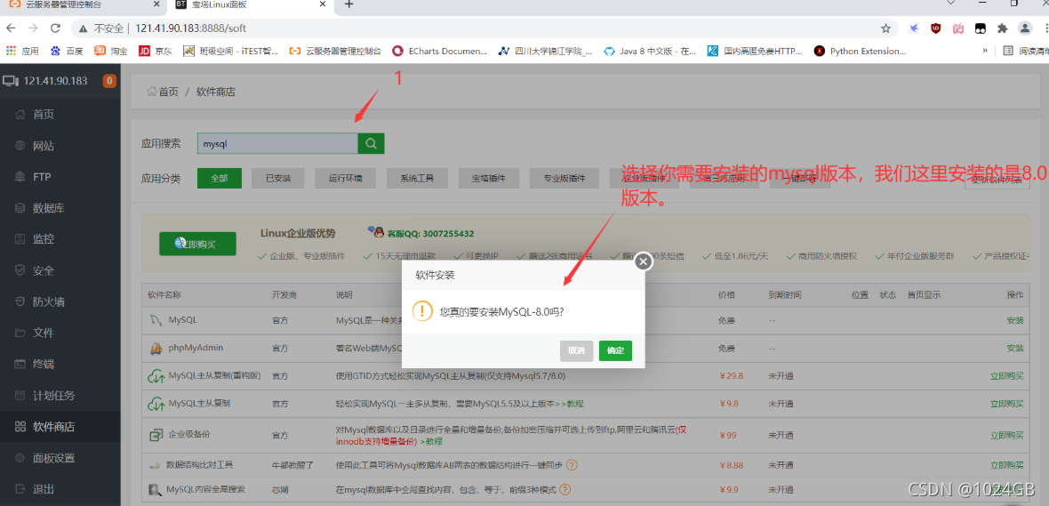
Task: Click 安装 link in phpMyAdmin row
Action: [x=1015, y=348]
